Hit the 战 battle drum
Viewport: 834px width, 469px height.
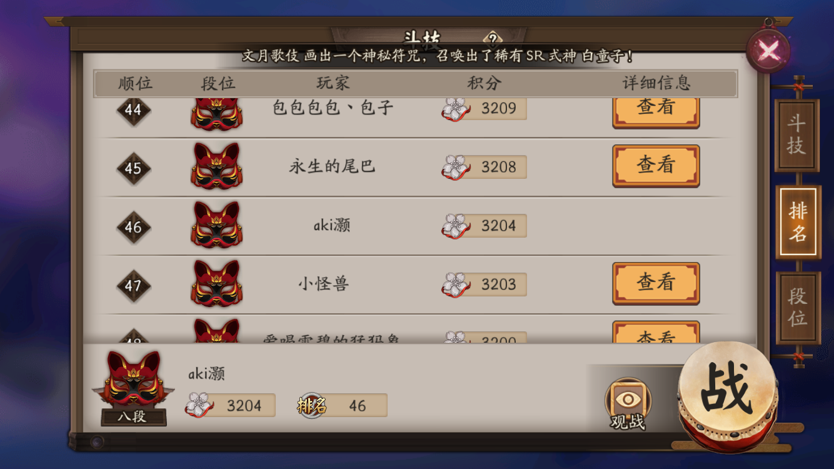[728, 393]
